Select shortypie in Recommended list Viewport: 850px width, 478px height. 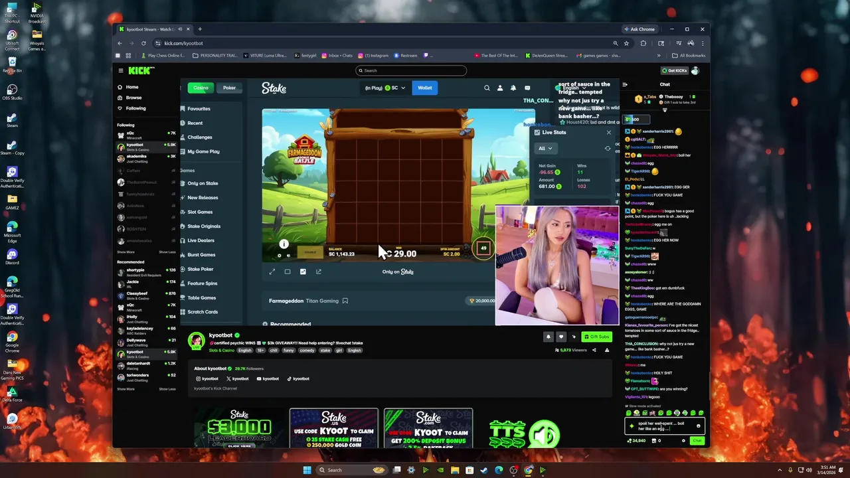pos(146,272)
